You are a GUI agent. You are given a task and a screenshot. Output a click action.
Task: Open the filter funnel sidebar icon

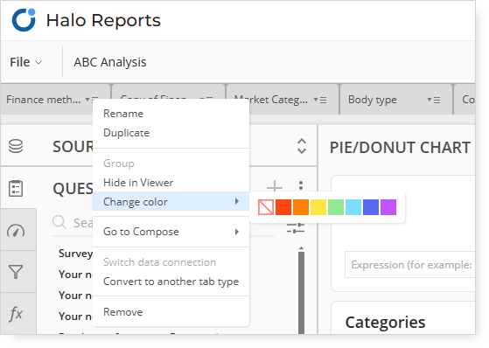click(x=16, y=272)
